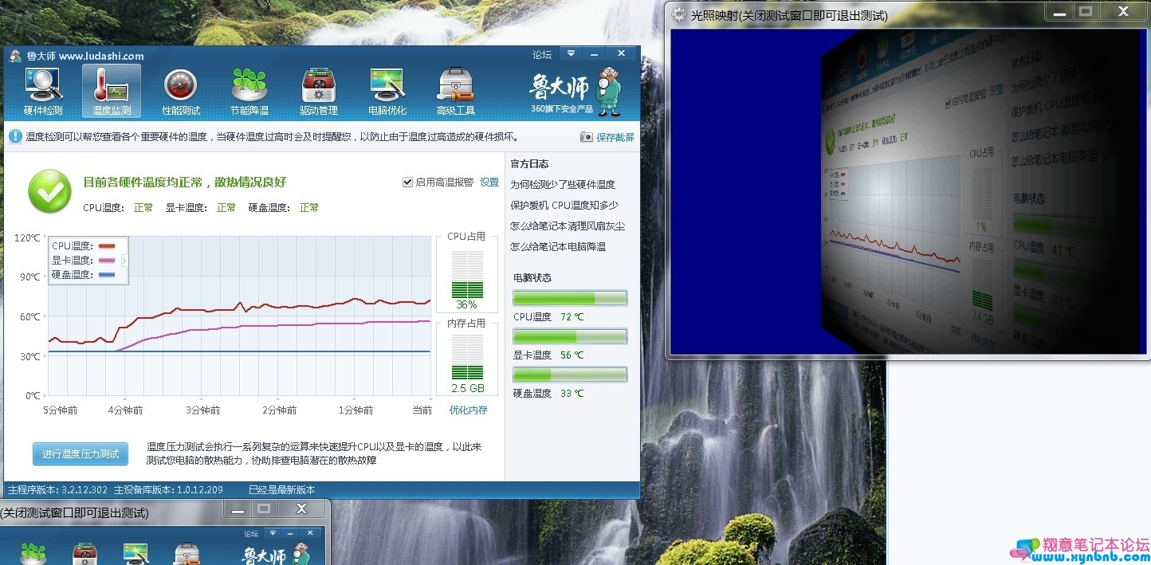Open the Ludashi main menu dropdown arrow
This screenshot has height=565, width=1151.
point(571,53)
